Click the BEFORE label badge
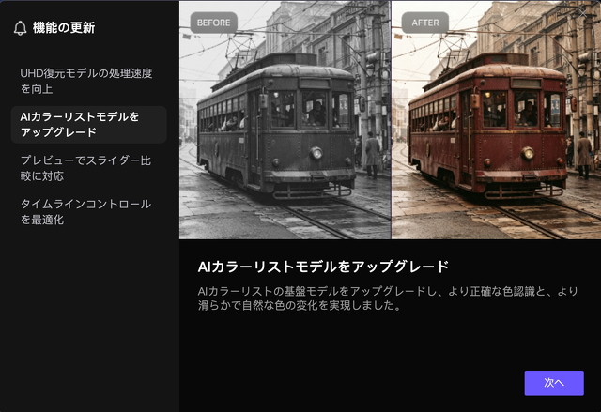The image size is (601, 412). click(x=213, y=23)
